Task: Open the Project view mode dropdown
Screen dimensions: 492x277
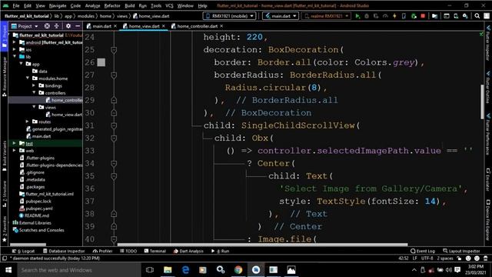Action: coord(25,26)
